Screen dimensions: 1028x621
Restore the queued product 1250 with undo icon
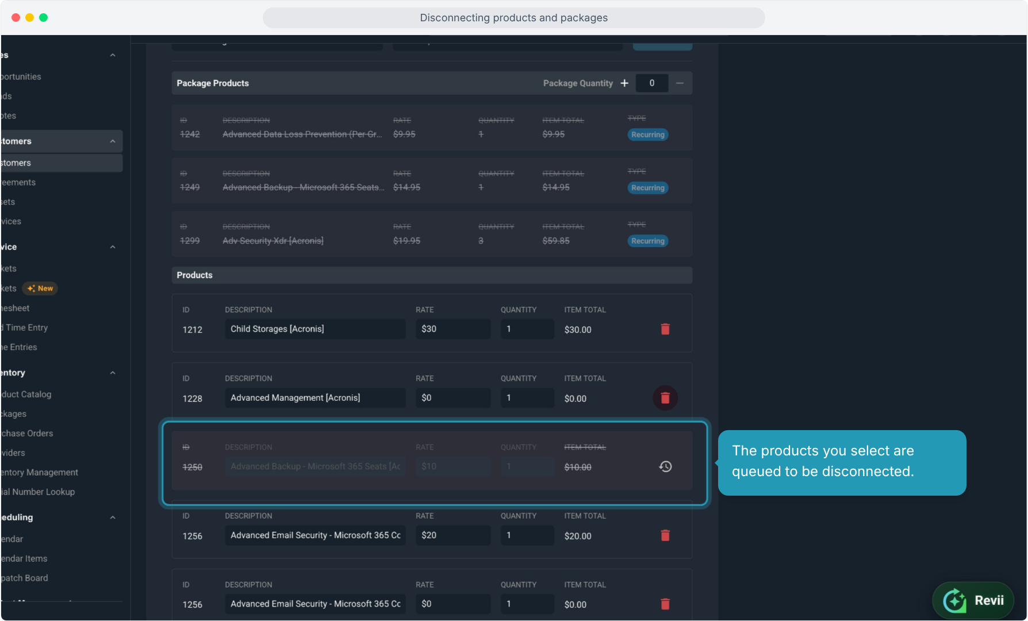[665, 466]
